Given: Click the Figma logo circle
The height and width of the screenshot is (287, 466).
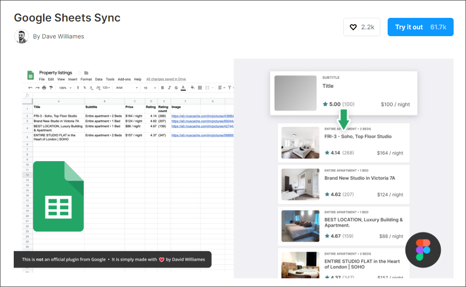Looking at the screenshot, I should 423,250.
